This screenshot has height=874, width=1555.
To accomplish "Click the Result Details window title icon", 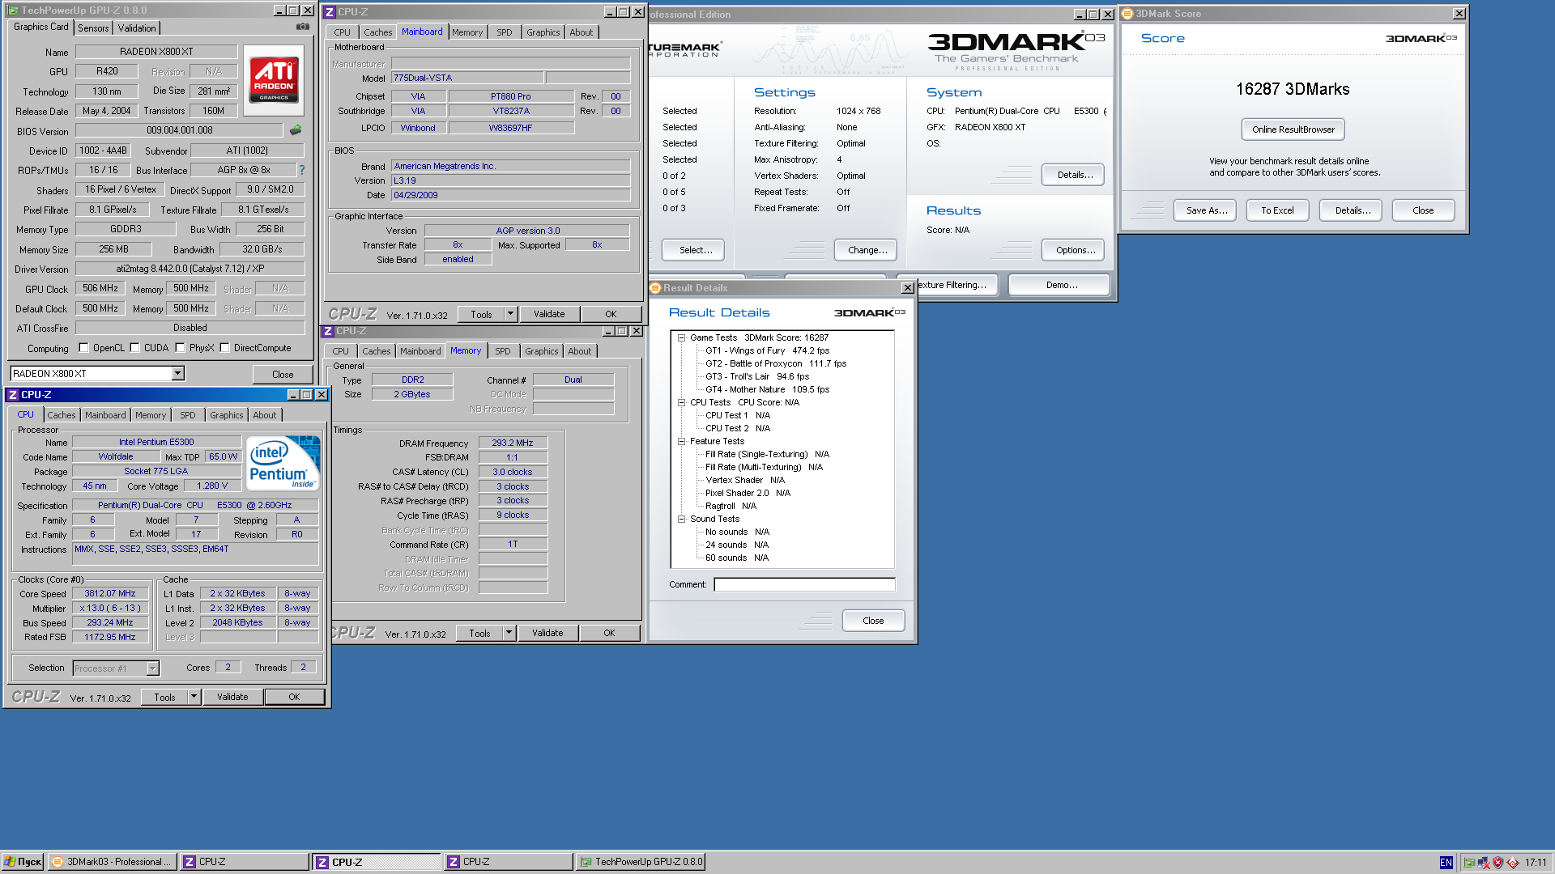I will pos(655,288).
